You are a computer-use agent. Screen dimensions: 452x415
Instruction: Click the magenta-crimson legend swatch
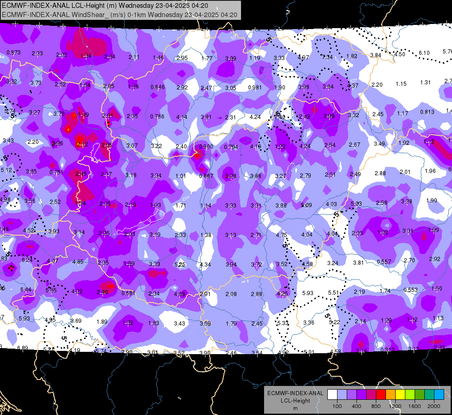coord(371,395)
